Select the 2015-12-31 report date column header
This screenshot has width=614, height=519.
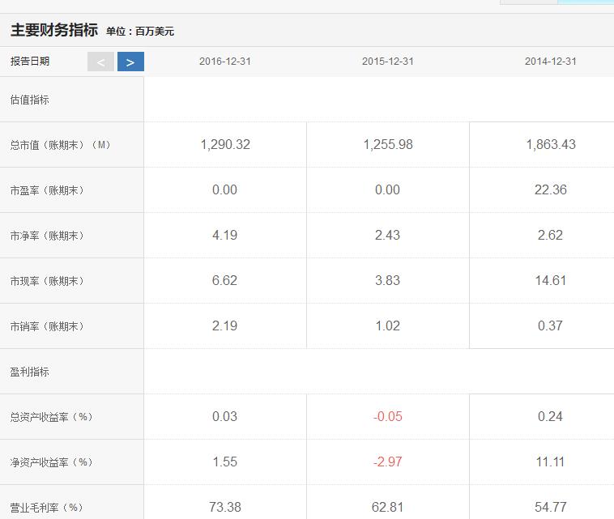click(x=387, y=62)
